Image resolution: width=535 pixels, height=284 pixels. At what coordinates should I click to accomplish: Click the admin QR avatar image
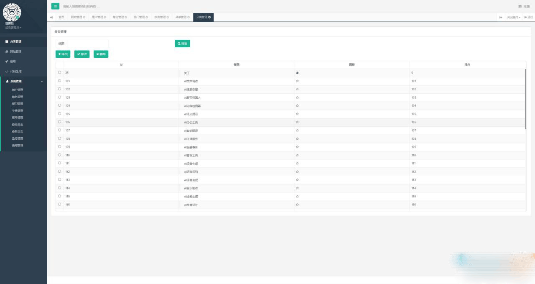point(12,12)
